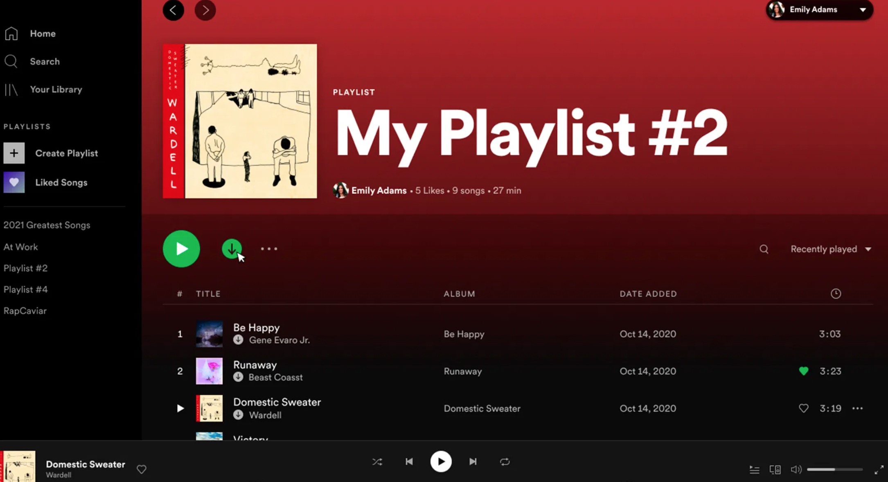Open the RapCaviar playlist
The height and width of the screenshot is (482, 888).
tap(25, 311)
